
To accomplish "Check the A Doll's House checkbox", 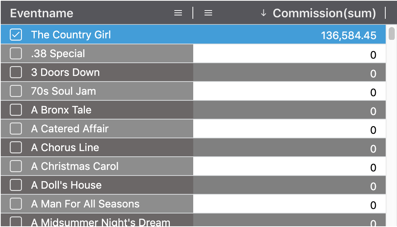I will 16,185.
